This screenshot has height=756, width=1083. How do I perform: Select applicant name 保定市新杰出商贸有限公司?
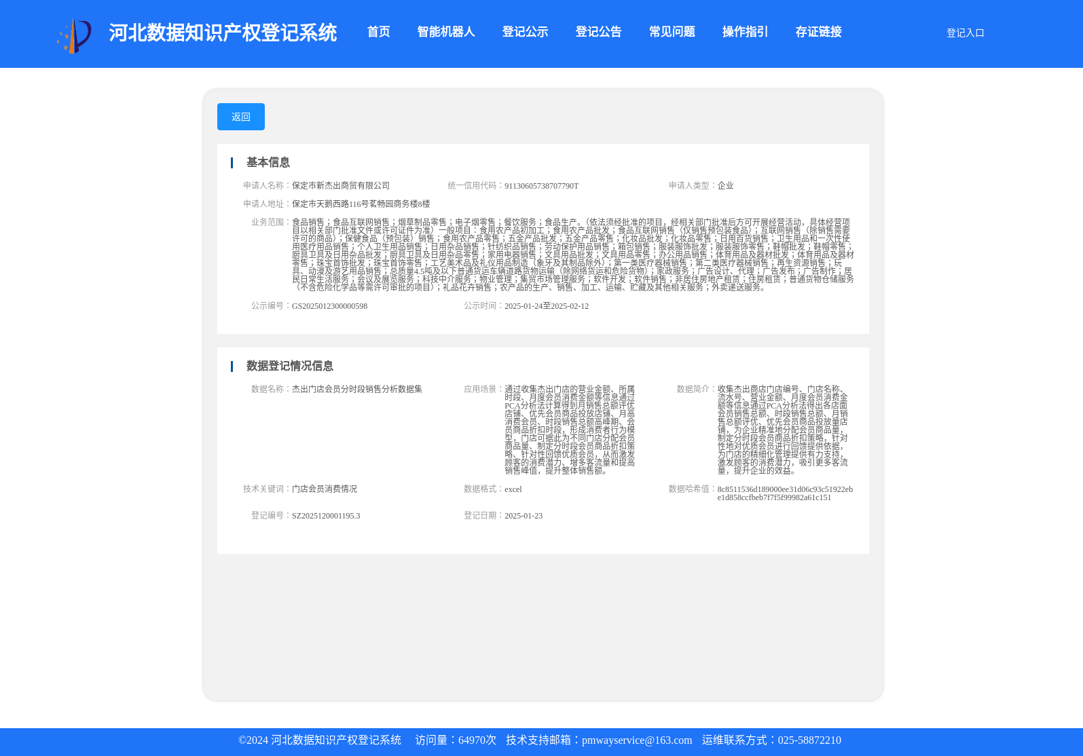pos(341,185)
